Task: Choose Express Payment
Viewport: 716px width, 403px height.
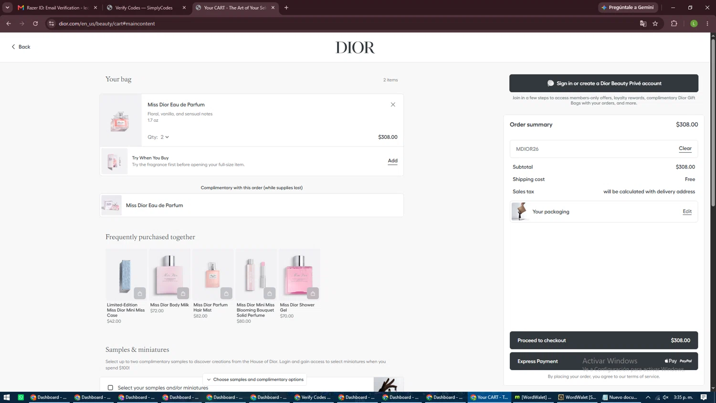Action: tap(604, 361)
